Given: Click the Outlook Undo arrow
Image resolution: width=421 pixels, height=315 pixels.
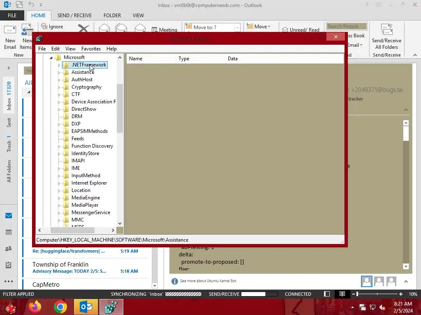Looking at the screenshot, I should pos(31,5).
